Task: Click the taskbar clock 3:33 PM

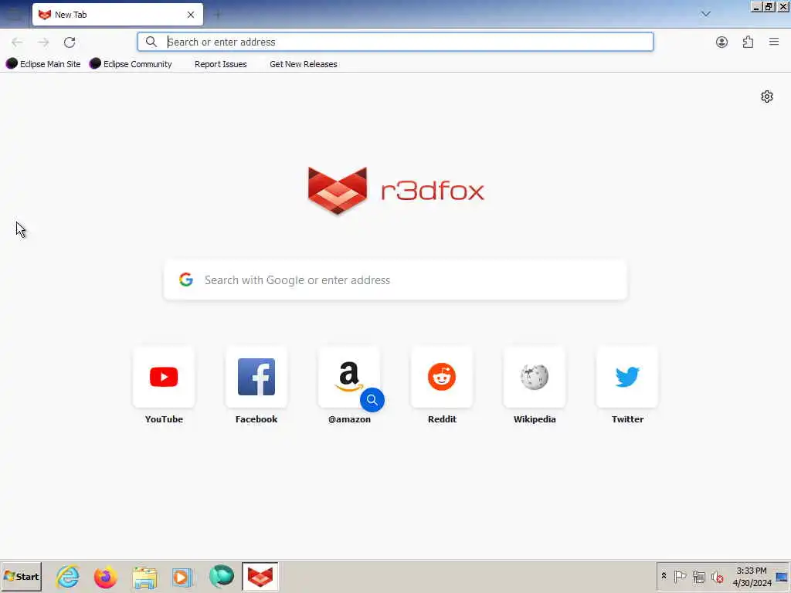Action: (x=752, y=576)
